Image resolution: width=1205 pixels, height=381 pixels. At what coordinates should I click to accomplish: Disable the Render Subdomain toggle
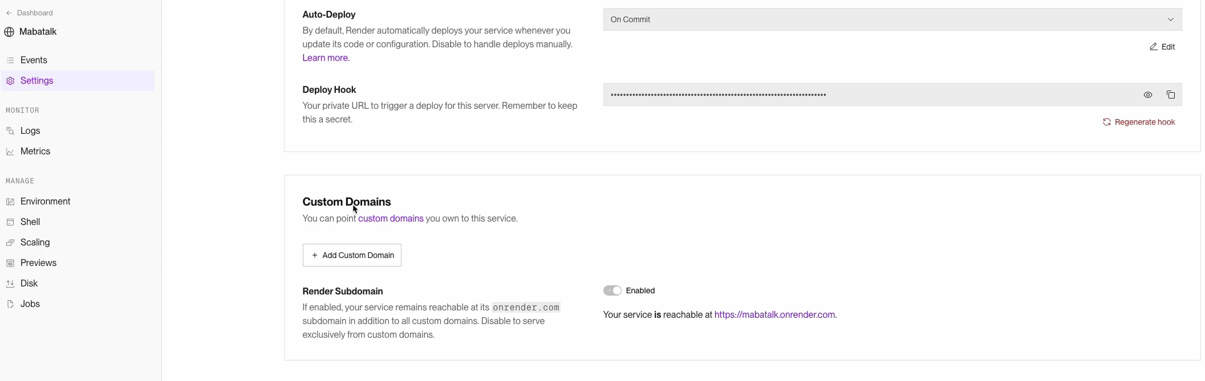tap(612, 290)
